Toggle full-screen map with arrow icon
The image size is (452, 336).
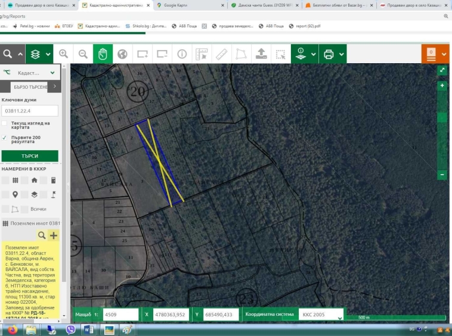442,70
